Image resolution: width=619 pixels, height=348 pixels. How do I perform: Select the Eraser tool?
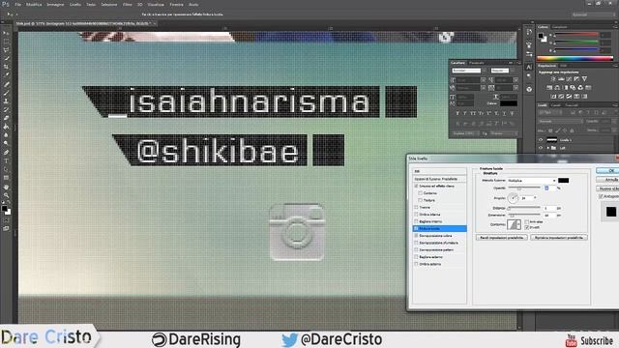pos(6,118)
